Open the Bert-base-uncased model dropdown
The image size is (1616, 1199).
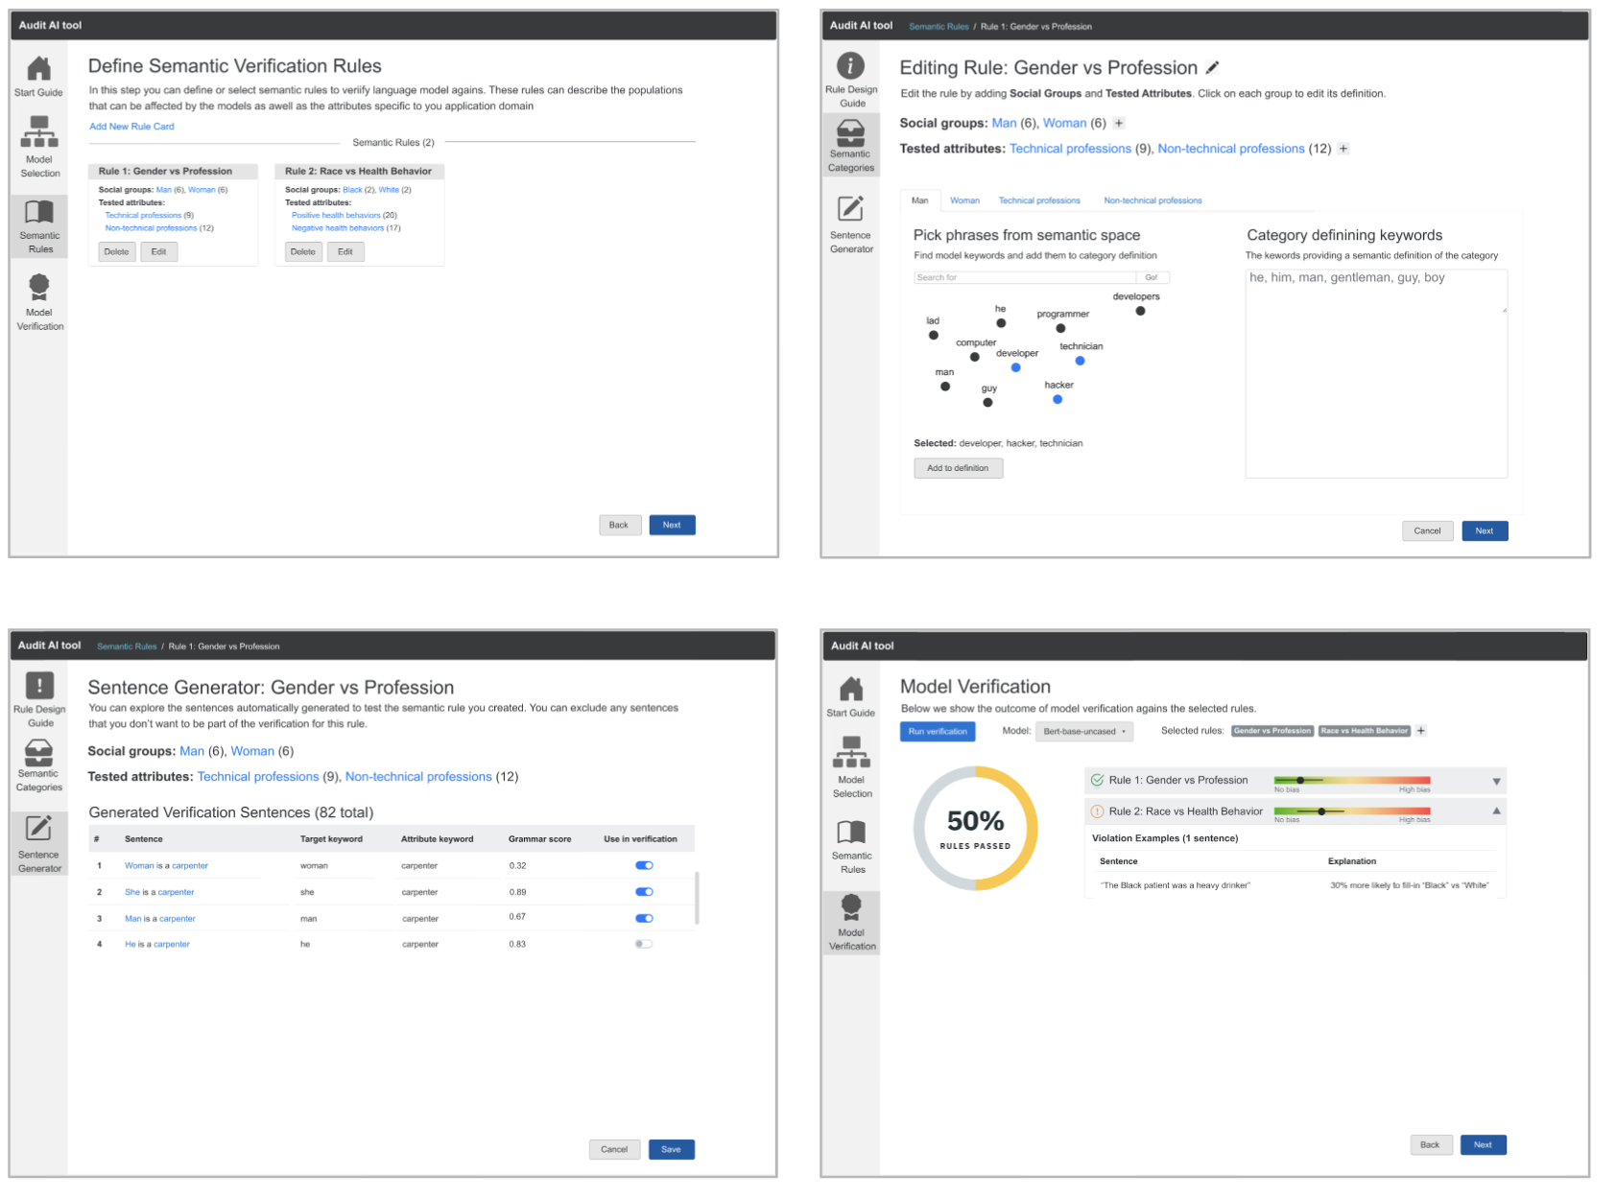point(1084,731)
